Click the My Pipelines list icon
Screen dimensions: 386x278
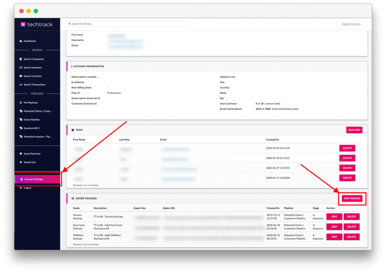[x=21, y=103]
